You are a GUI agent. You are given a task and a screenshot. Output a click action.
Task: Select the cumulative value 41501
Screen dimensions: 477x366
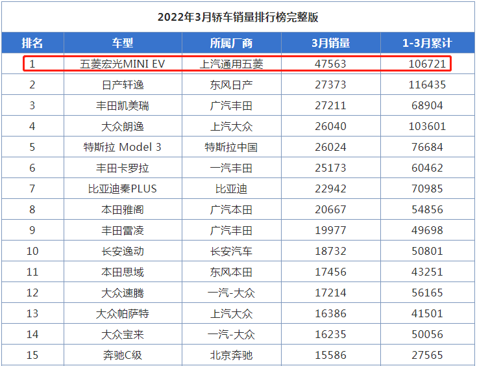[x=427, y=313]
